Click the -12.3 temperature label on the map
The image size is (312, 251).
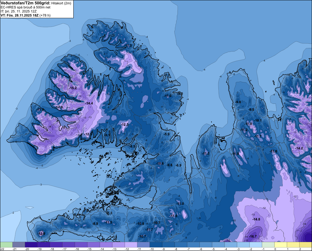[125, 124]
